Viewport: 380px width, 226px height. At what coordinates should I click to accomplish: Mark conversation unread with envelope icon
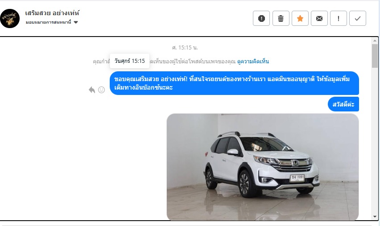[x=319, y=18]
